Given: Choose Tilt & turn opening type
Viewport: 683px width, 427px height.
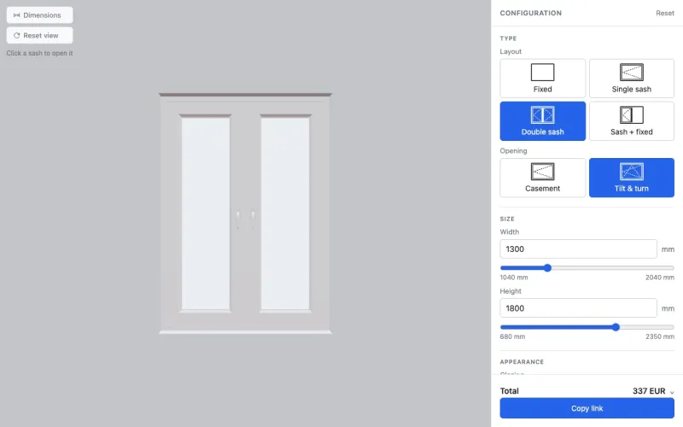Looking at the screenshot, I should (x=631, y=178).
